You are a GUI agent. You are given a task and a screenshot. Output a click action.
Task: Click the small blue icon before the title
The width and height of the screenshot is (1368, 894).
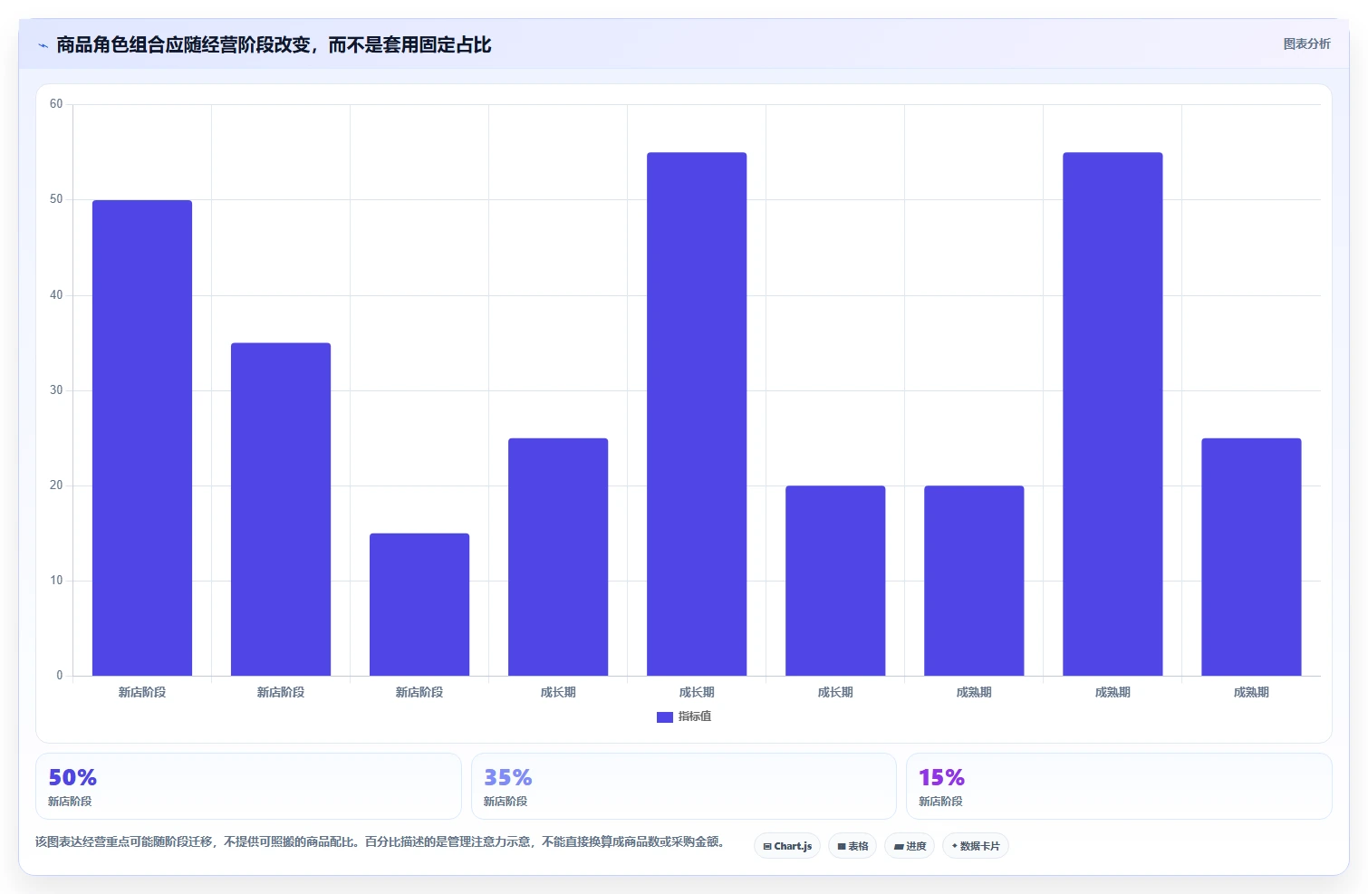pyautogui.click(x=43, y=45)
